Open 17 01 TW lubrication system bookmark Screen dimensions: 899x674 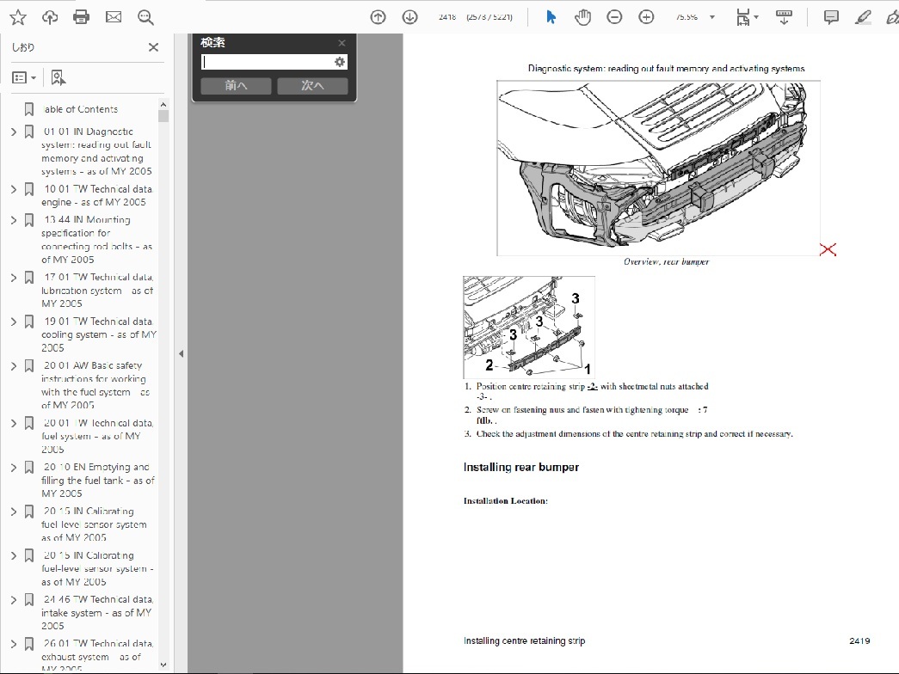pos(97,290)
